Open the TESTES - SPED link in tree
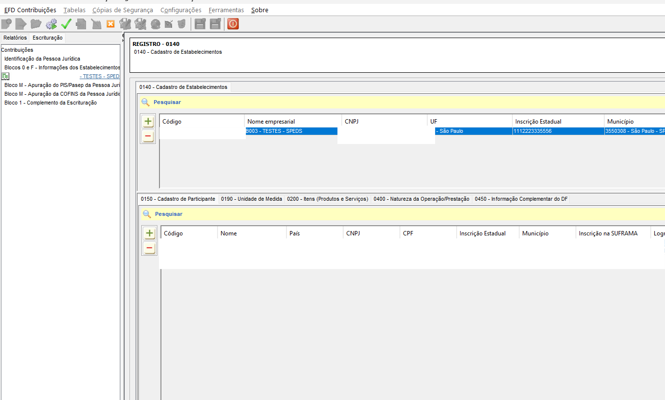 (100, 76)
